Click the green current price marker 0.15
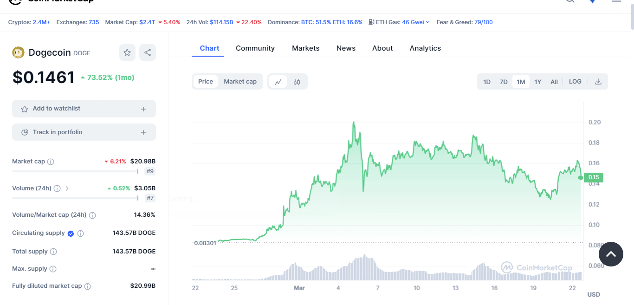Screen dimensions: 634x305 tap(593, 177)
